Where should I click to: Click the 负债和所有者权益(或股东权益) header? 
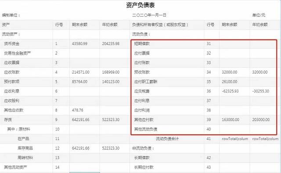click(x=160, y=25)
